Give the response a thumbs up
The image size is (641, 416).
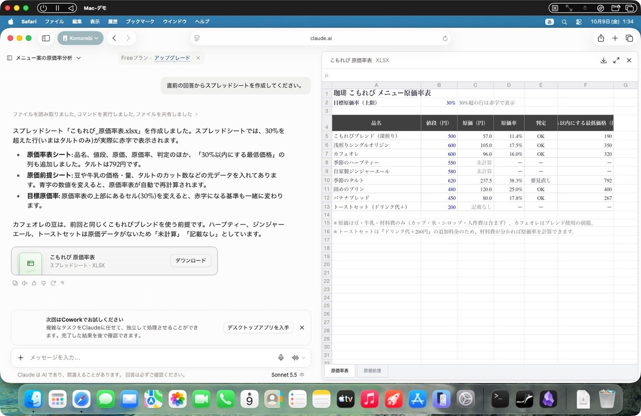(34, 283)
